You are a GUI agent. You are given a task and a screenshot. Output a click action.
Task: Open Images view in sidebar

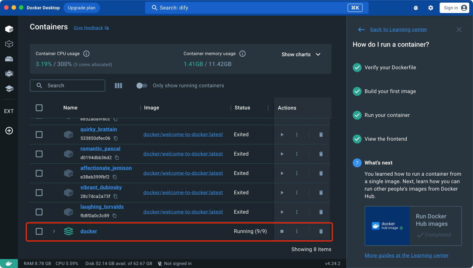9,44
